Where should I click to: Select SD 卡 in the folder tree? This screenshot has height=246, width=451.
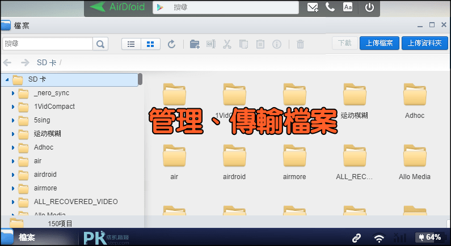(x=69, y=79)
